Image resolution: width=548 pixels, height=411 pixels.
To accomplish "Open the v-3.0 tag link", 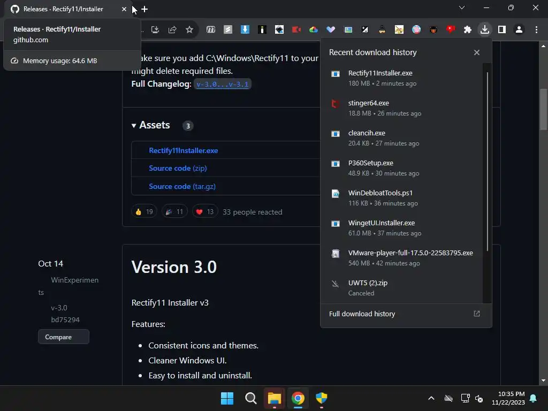I will (x=59, y=308).
